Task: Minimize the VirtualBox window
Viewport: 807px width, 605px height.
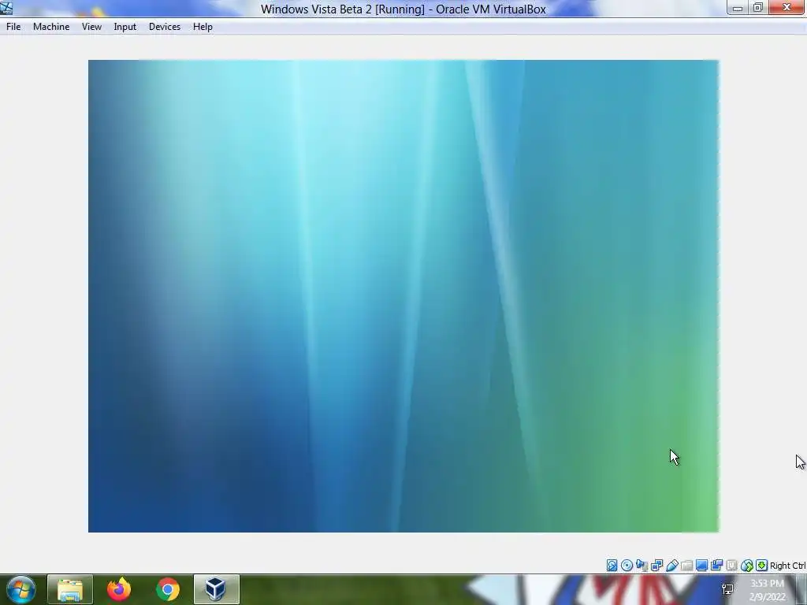Action: coord(738,8)
